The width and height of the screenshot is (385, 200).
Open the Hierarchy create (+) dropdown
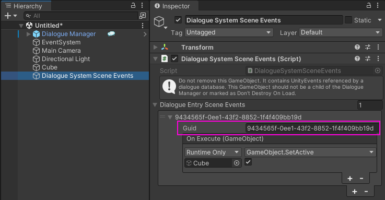[x=10, y=16]
